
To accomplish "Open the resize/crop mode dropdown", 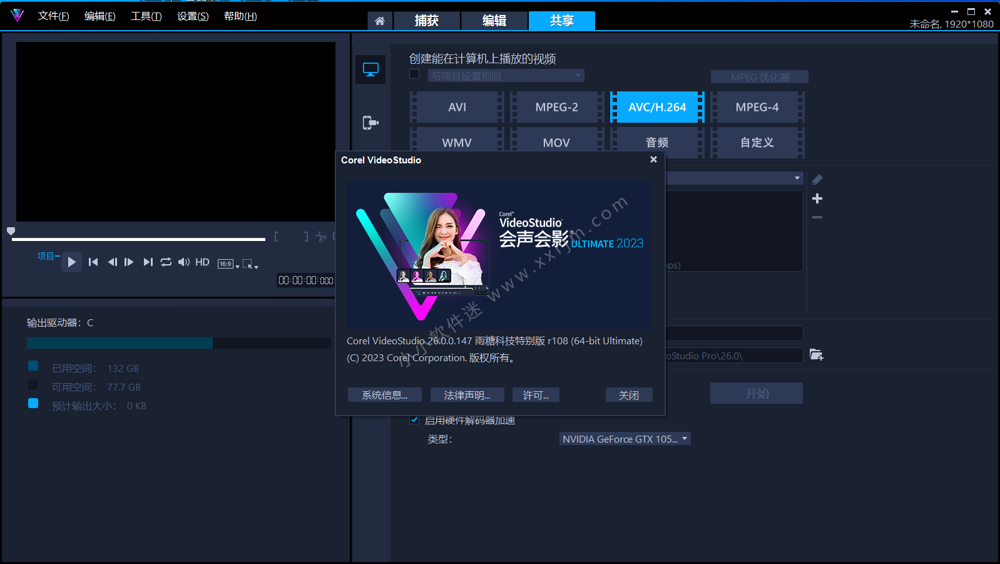I will tap(250, 264).
